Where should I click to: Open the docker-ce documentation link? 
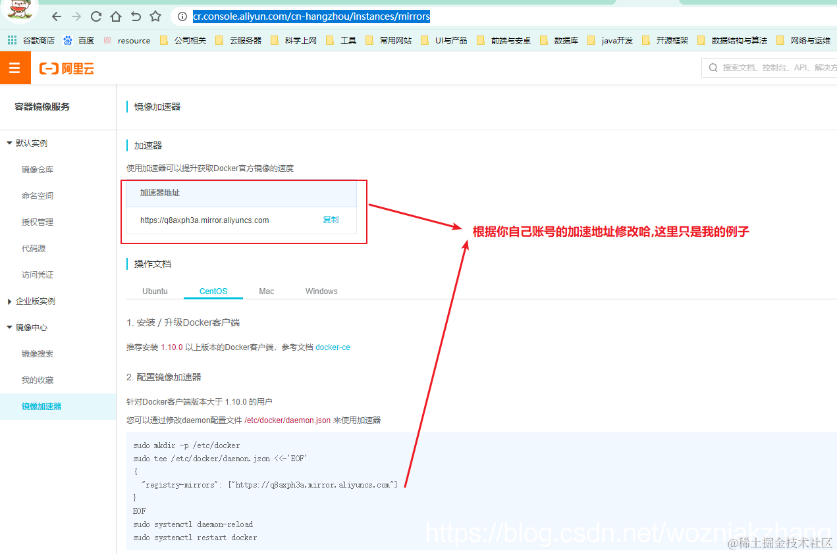(333, 347)
